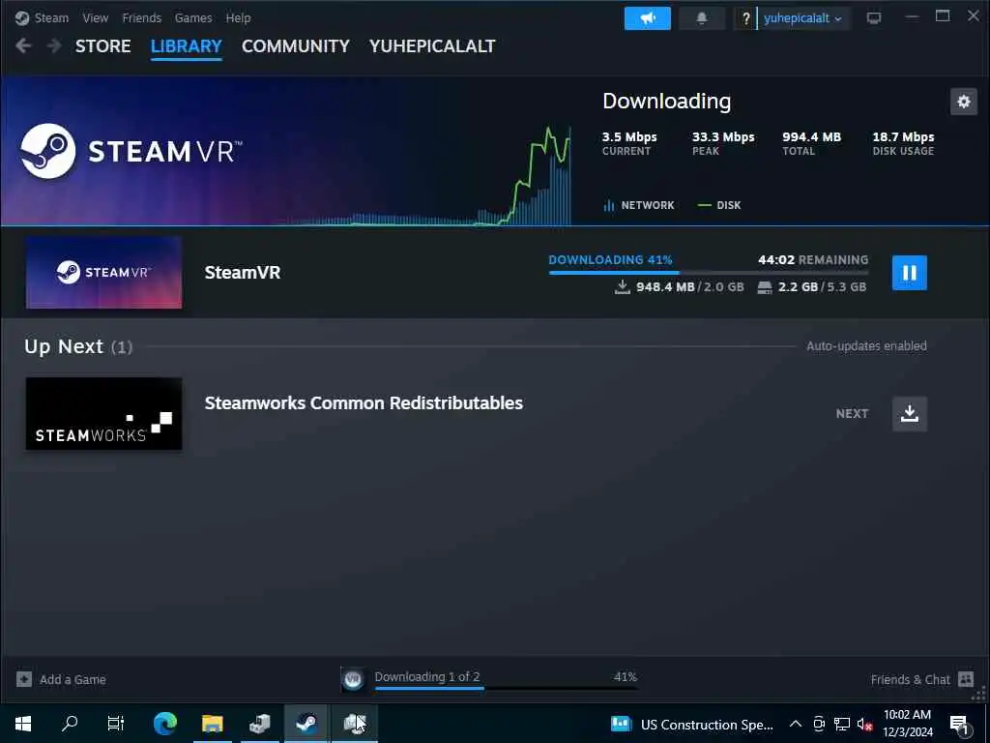Click the SteamVR icon in bottom download bar
Viewport: 990px width, 743px height.
(x=353, y=680)
